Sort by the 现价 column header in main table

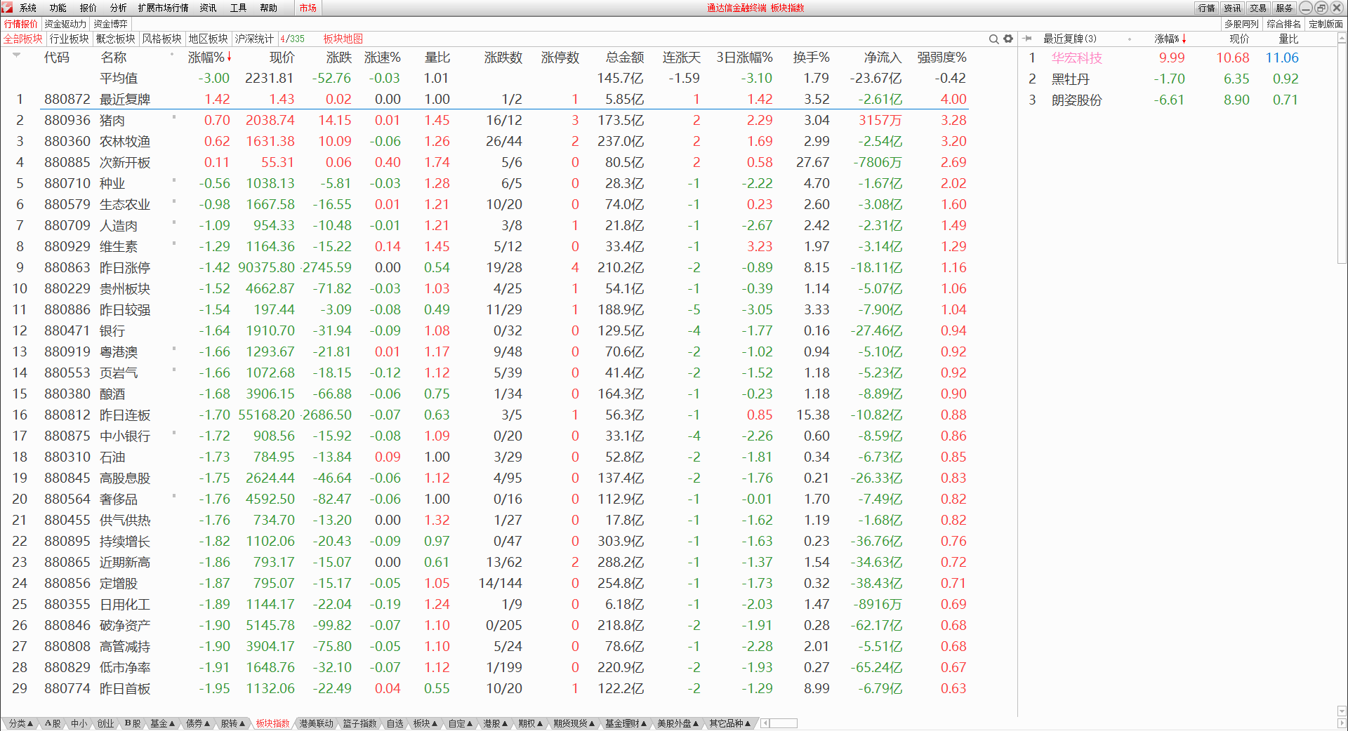tap(282, 58)
